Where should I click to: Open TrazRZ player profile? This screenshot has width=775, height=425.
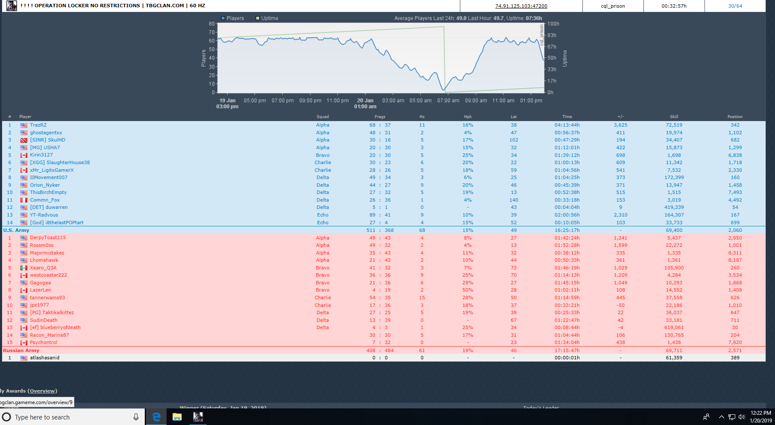(x=38, y=125)
